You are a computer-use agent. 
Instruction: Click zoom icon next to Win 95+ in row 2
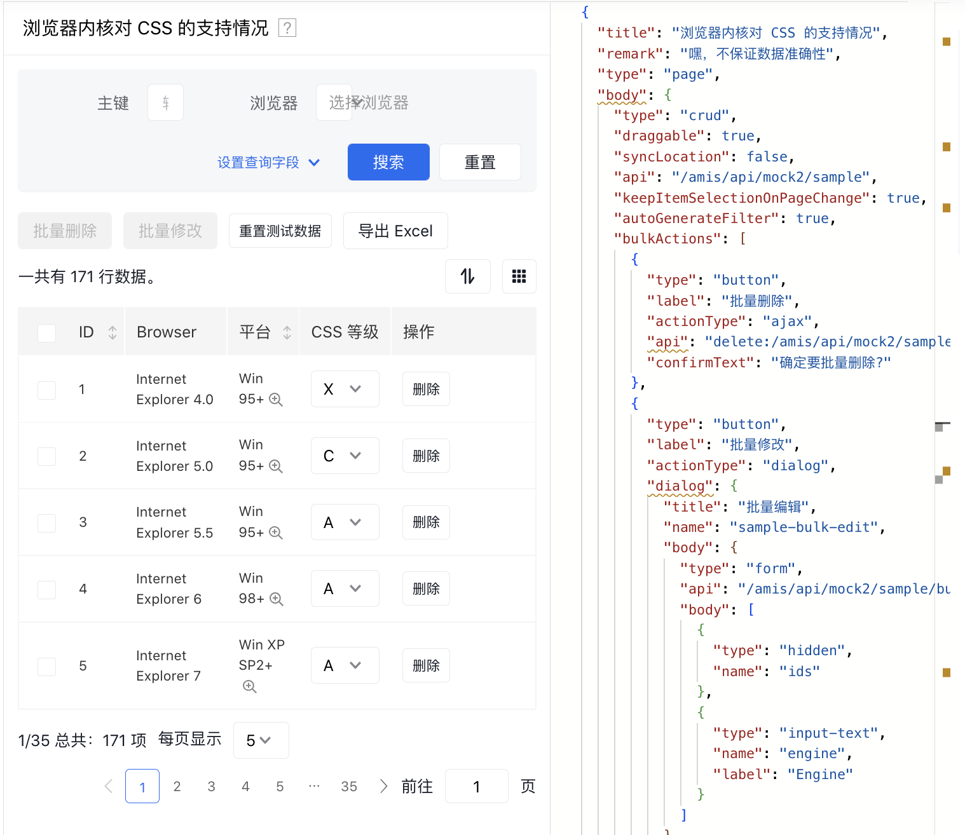(276, 466)
